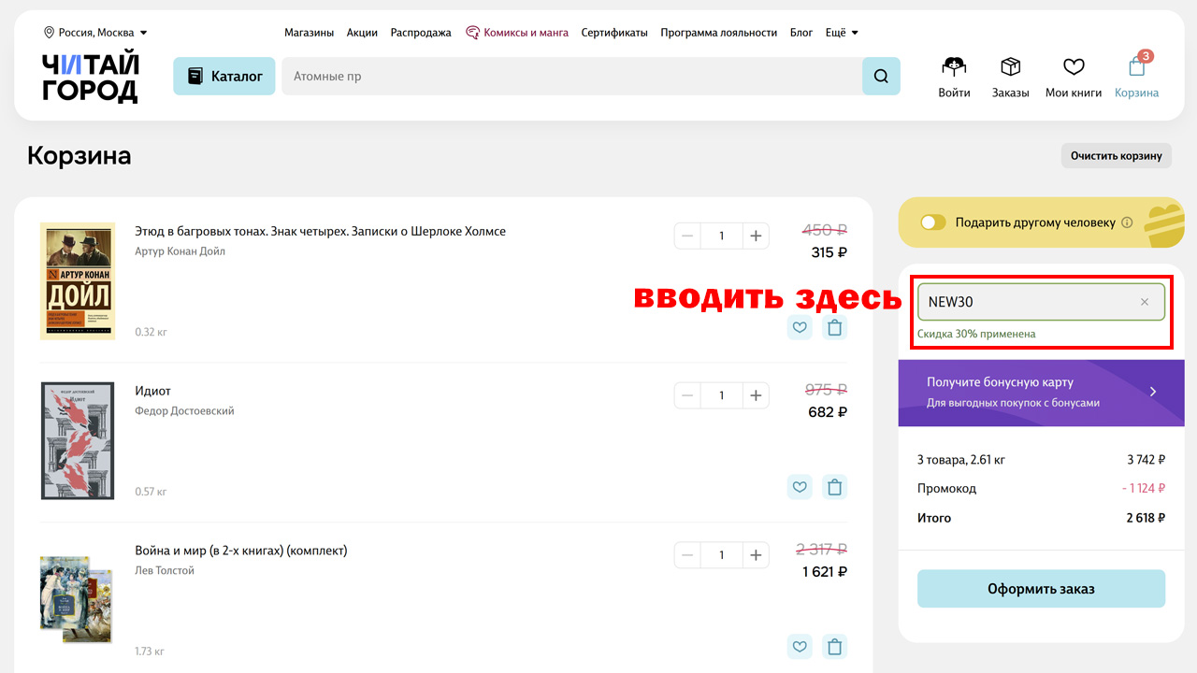Click Очистить корзину button
1197x673 pixels.
(1116, 155)
